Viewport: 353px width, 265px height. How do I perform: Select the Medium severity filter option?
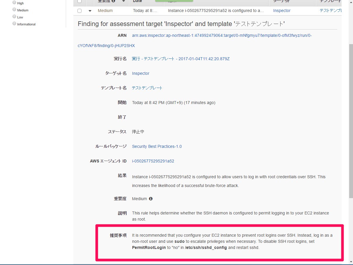coord(14,10)
